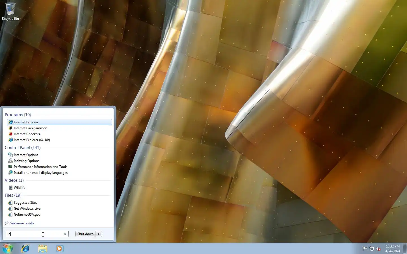This screenshot has height=254, width=407.
Task: Select the Suggested Sites result text
Action: tap(25, 203)
